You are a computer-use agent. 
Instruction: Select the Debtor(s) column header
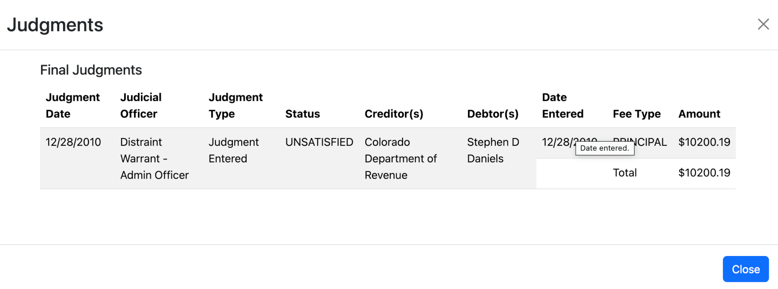(x=493, y=114)
